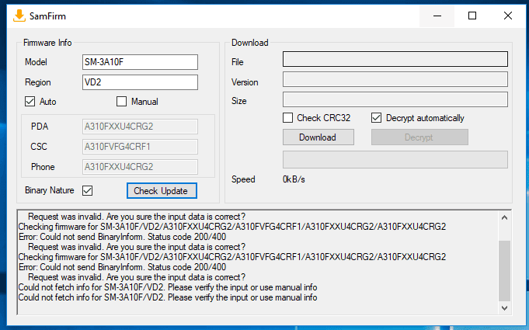Viewport: 529px width, 330px height.
Task: Click the CSC field A310FVFG4CRF1
Action: [x=140, y=147]
